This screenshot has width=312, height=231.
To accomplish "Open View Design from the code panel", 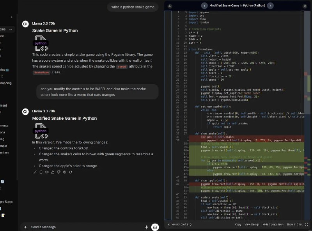I will [x=252, y=226].
